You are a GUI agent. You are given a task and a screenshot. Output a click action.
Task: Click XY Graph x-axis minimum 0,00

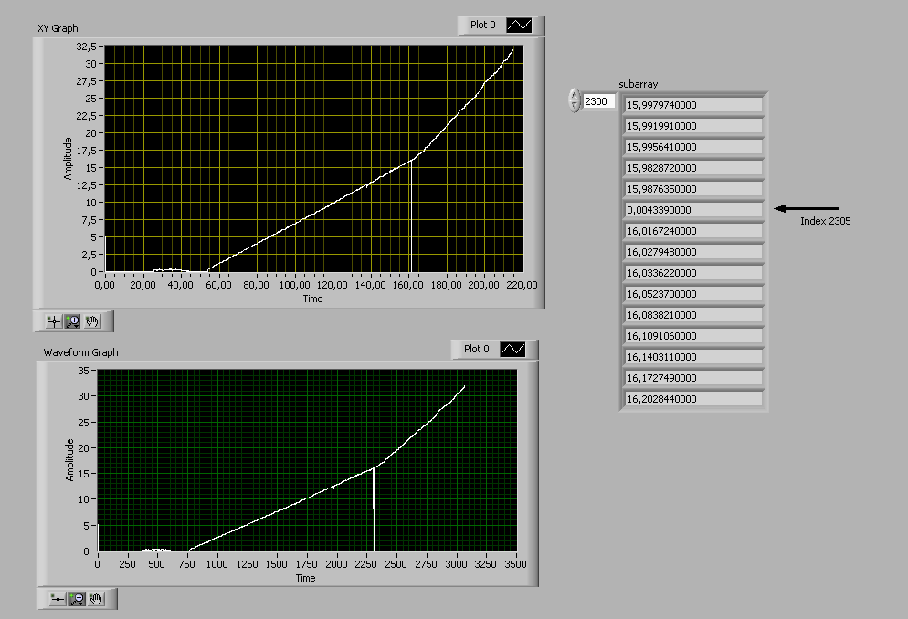point(105,285)
